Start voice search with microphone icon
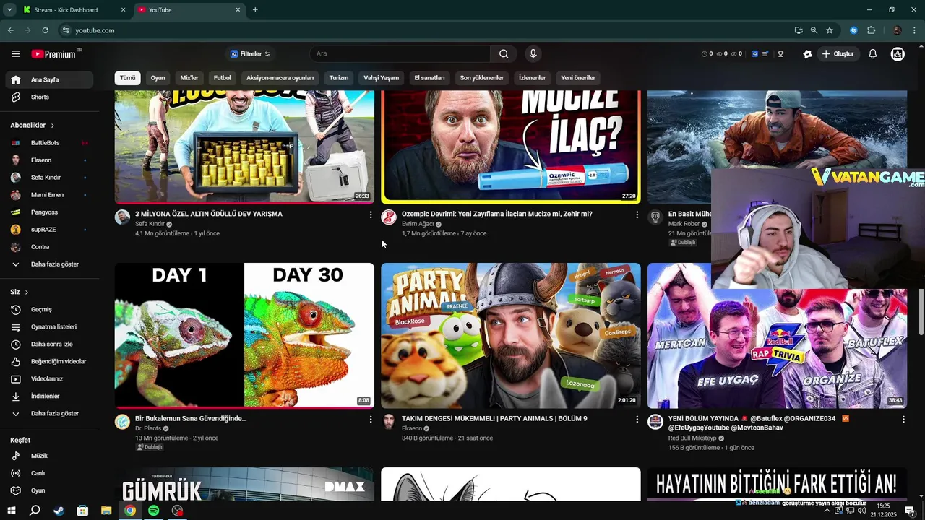Screen dimensions: 925x520 click(533, 54)
